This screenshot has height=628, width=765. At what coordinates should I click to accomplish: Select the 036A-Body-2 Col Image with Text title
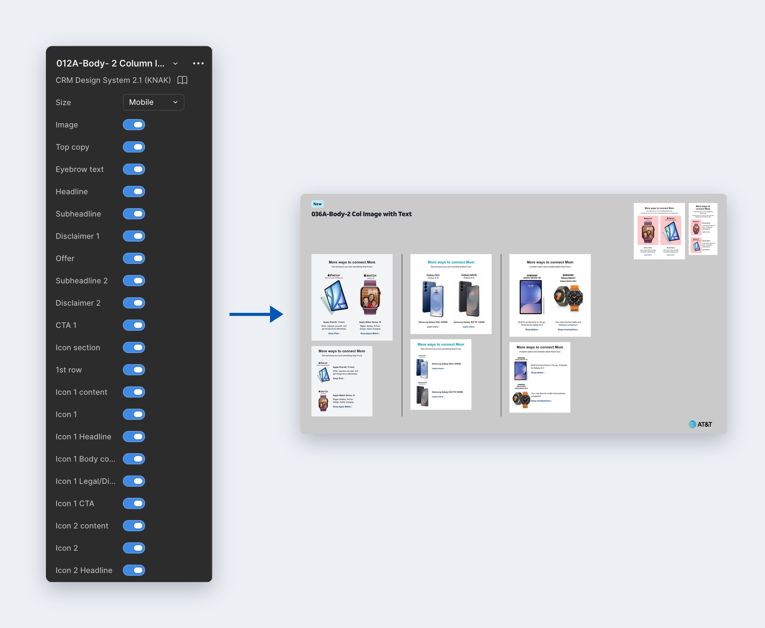tap(361, 214)
